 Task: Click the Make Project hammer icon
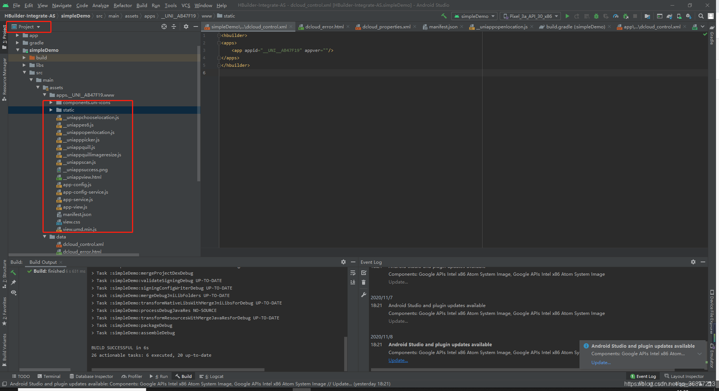click(x=444, y=16)
